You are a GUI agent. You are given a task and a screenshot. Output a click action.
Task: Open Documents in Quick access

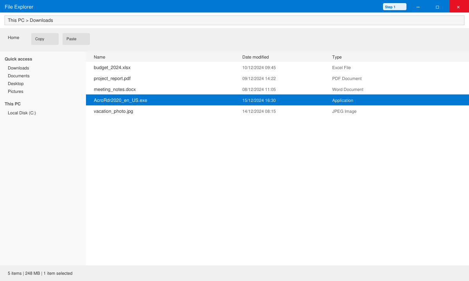19,76
